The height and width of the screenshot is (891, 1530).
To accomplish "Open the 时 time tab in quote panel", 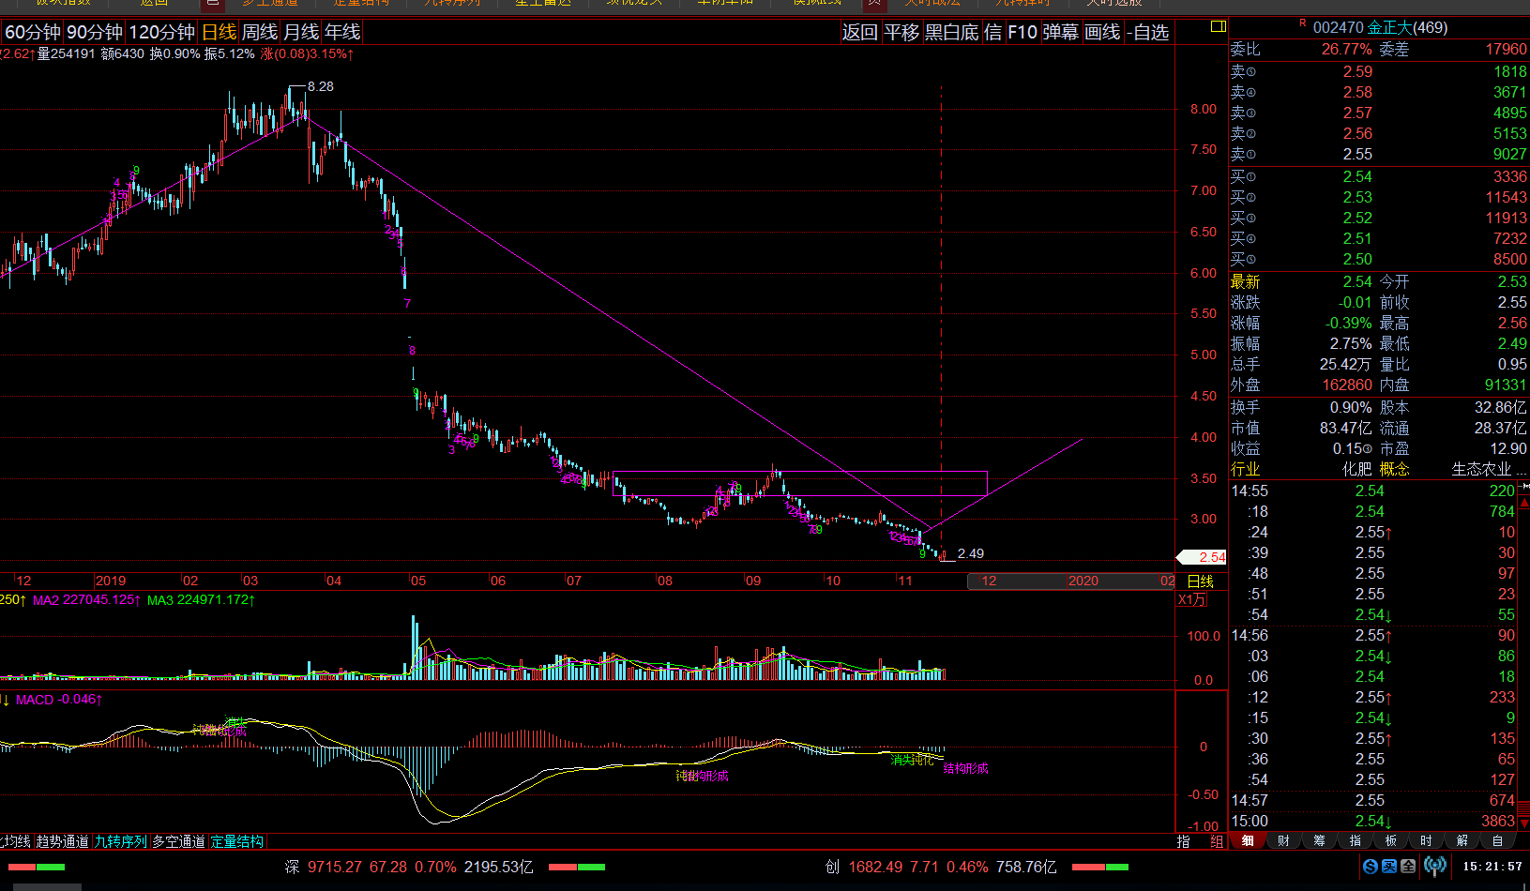I will 1426,840.
